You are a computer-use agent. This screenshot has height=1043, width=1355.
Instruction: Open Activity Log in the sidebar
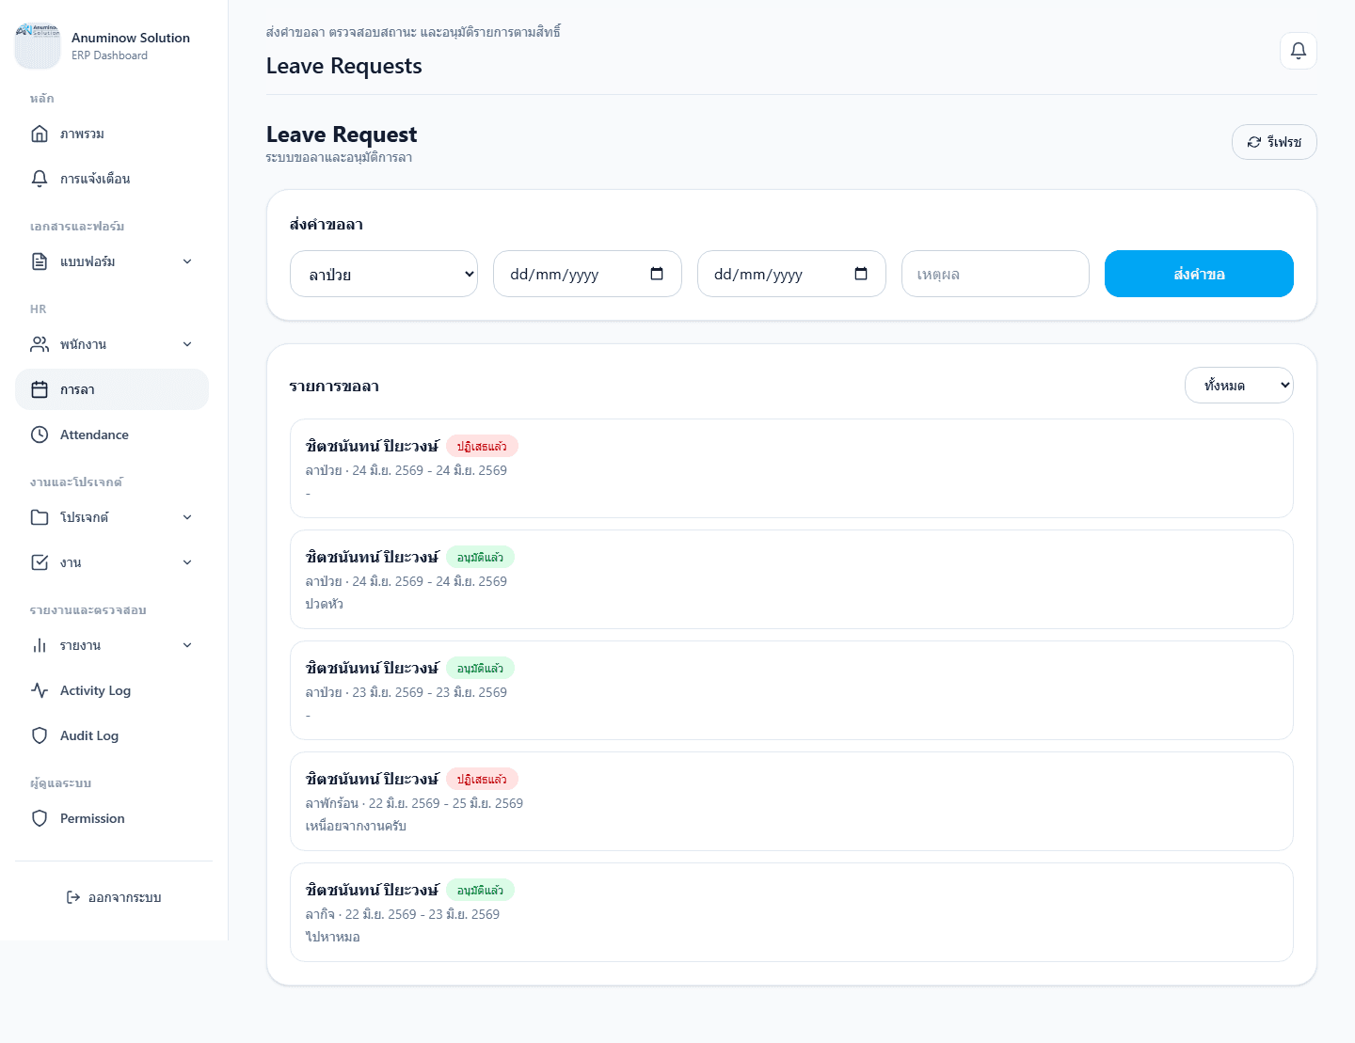click(x=112, y=690)
